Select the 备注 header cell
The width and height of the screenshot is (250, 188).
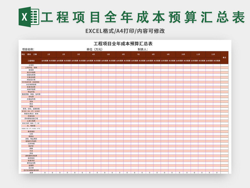225,58
